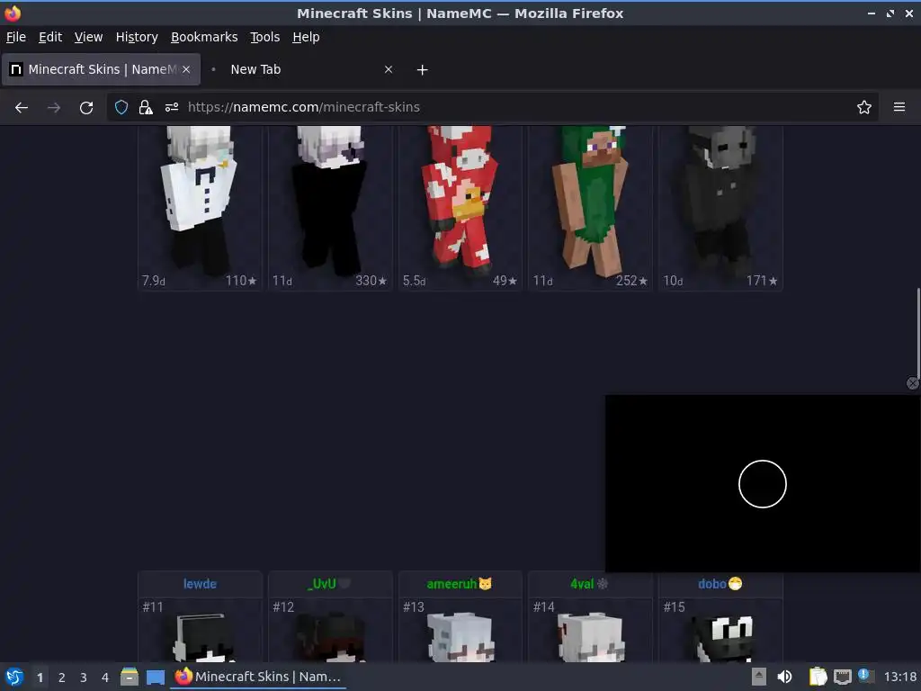This screenshot has height=691, width=921.
Task: Close the Minecraft Skins tab
Action: [186, 69]
